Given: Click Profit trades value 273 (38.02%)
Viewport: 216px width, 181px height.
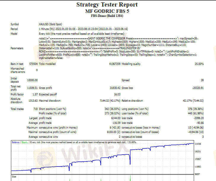Looking at the screenshot, I should [112, 113].
